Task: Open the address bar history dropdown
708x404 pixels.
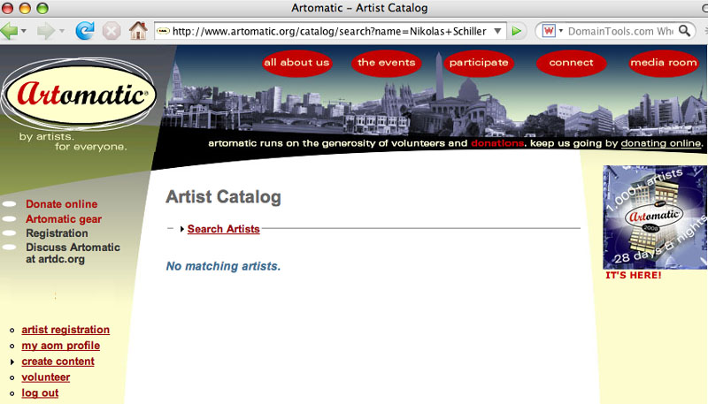Action: click(x=497, y=31)
